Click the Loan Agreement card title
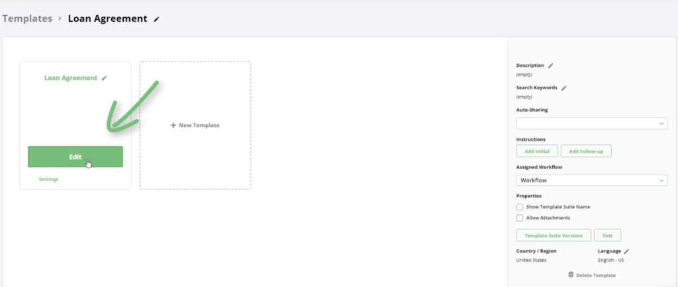678x287 pixels. pos(71,78)
